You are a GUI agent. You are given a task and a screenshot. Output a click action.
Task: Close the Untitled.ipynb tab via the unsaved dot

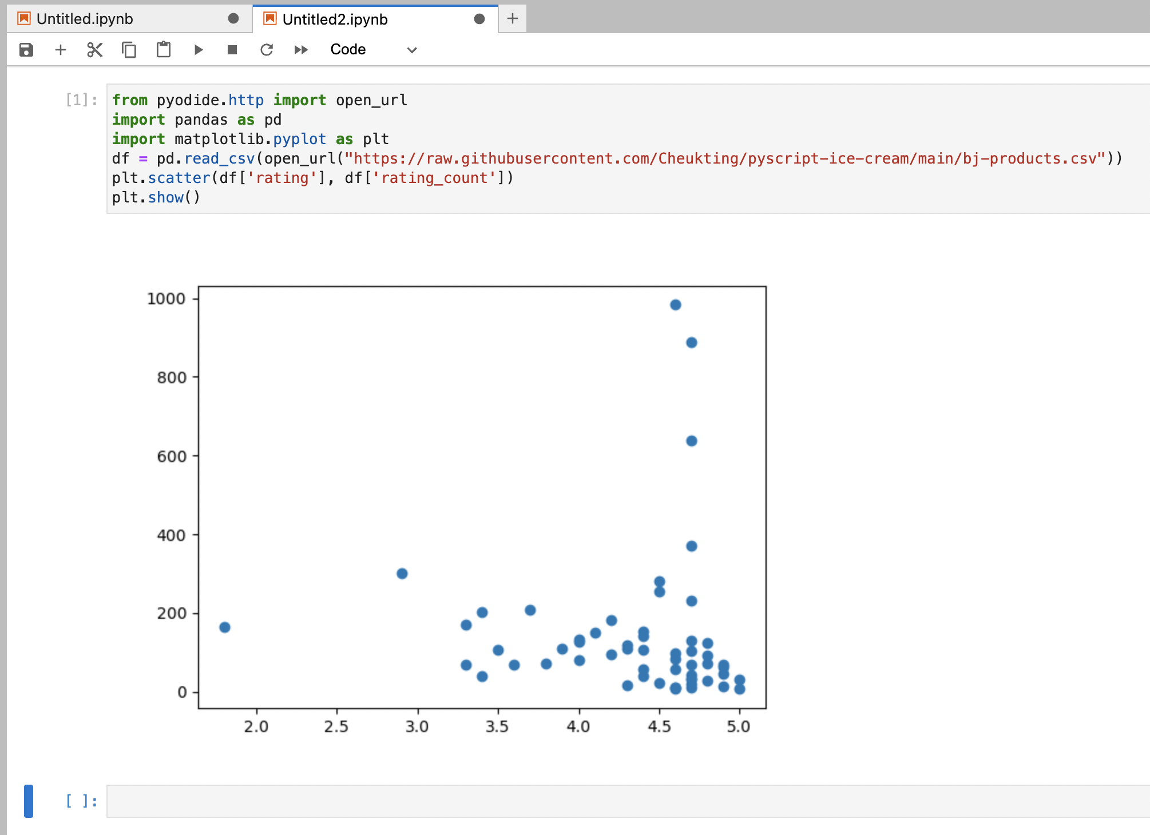(x=233, y=19)
